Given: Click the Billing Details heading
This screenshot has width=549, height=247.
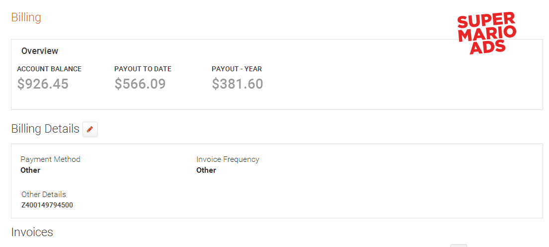Looking at the screenshot, I should (45, 129).
